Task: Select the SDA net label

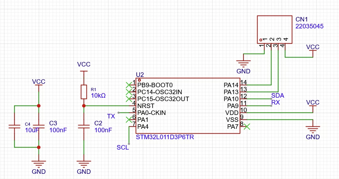Action: pos(278,96)
